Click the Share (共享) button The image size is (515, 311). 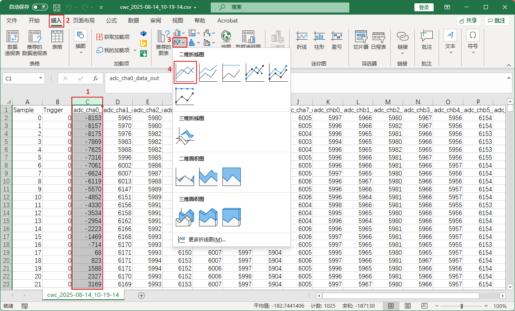point(468,20)
